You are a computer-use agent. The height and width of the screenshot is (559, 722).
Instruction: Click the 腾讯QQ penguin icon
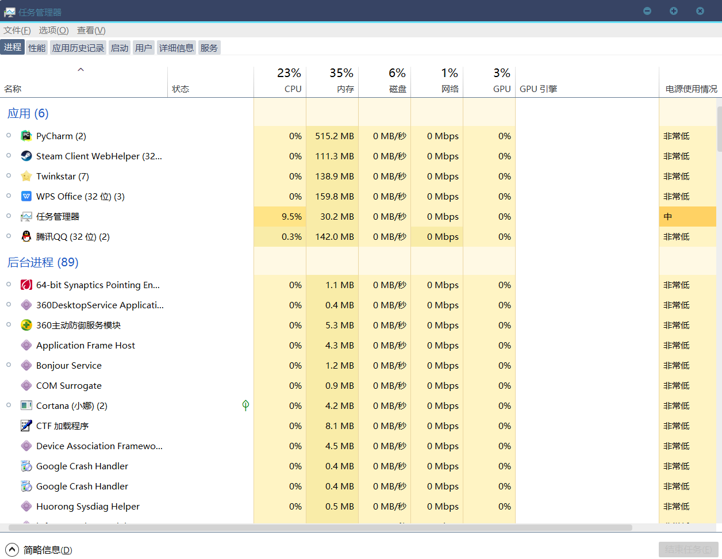click(x=26, y=237)
